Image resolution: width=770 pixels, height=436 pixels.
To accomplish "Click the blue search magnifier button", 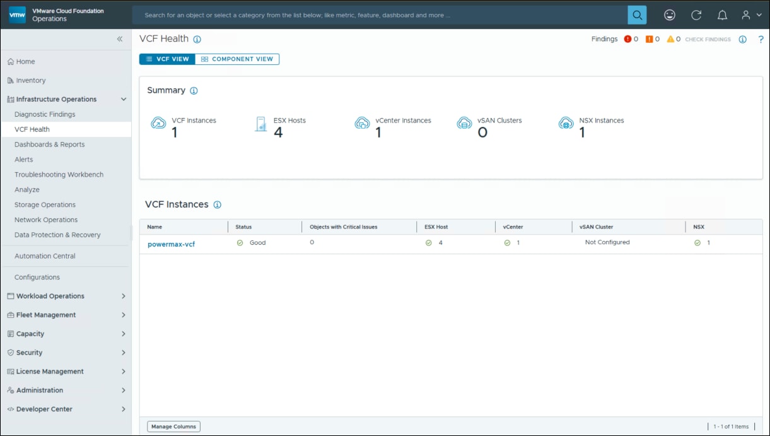I will 637,15.
